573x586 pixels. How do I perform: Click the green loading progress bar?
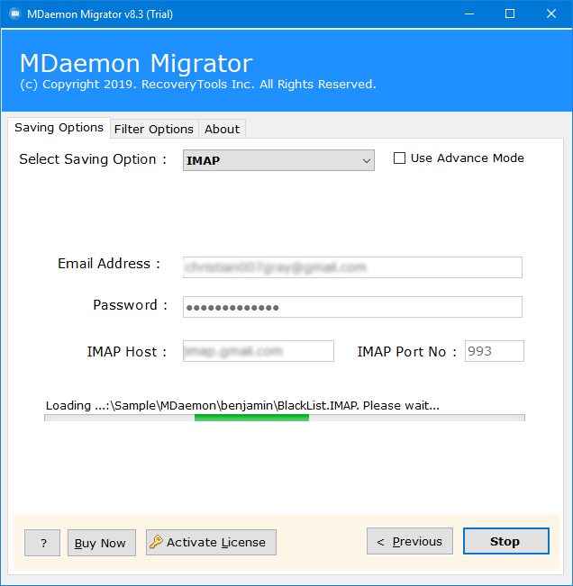coord(285,418)
